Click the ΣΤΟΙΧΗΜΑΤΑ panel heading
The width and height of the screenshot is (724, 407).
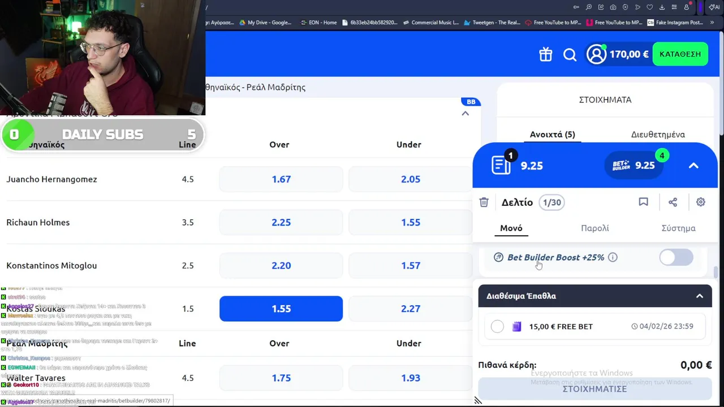(x=605, y=99)
